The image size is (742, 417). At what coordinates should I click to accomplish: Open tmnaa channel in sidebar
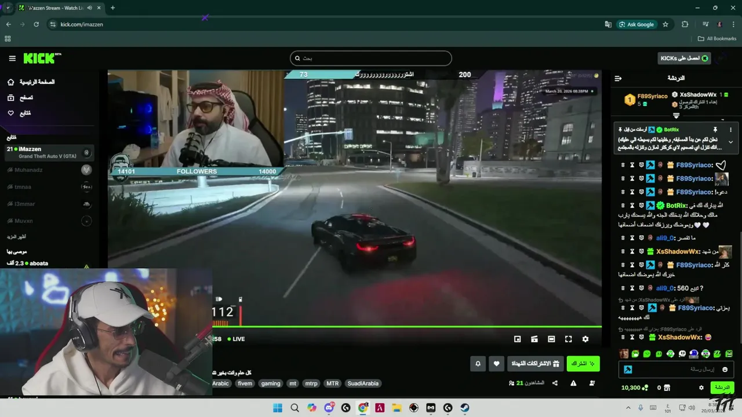(49, 187)
